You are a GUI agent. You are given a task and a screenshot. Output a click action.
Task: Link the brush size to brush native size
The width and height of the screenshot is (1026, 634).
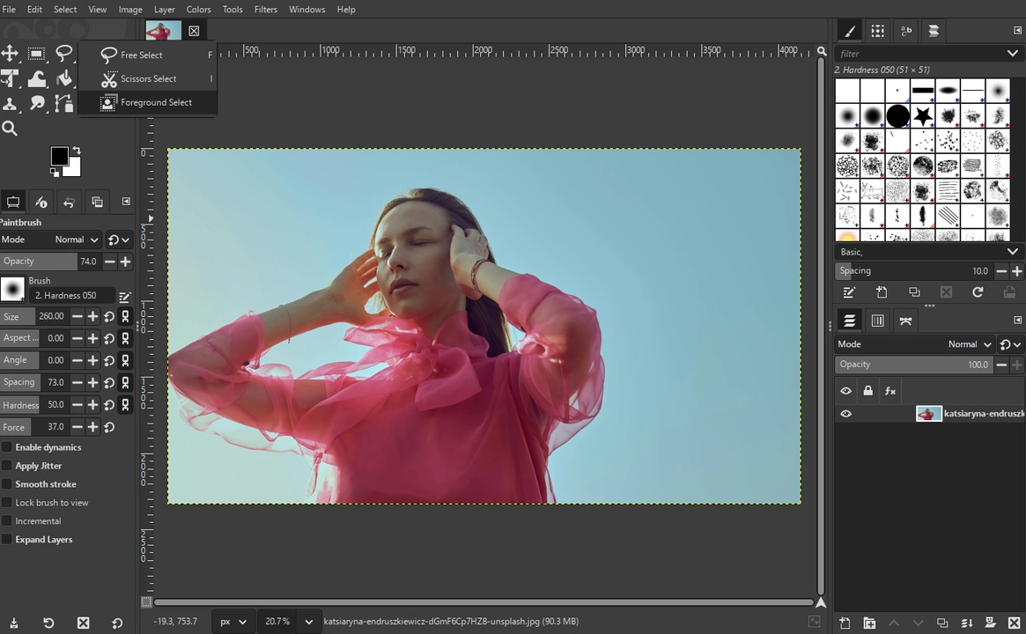pos(125,317)
